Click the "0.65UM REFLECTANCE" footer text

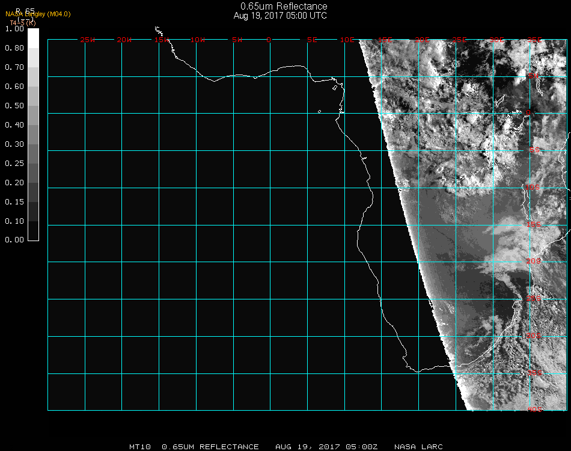210,447
